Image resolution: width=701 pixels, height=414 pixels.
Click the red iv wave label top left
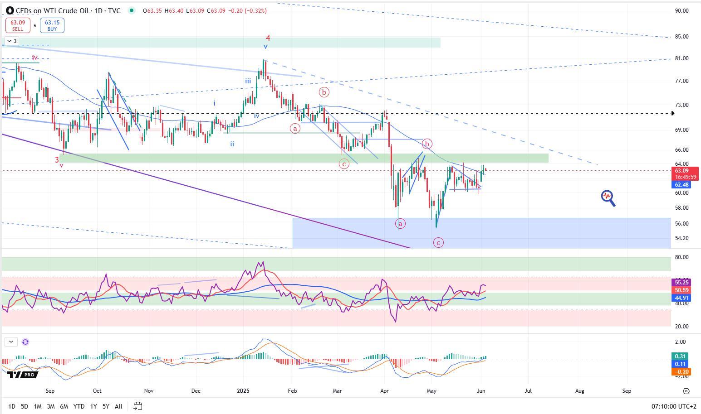[x=35, y=57]
